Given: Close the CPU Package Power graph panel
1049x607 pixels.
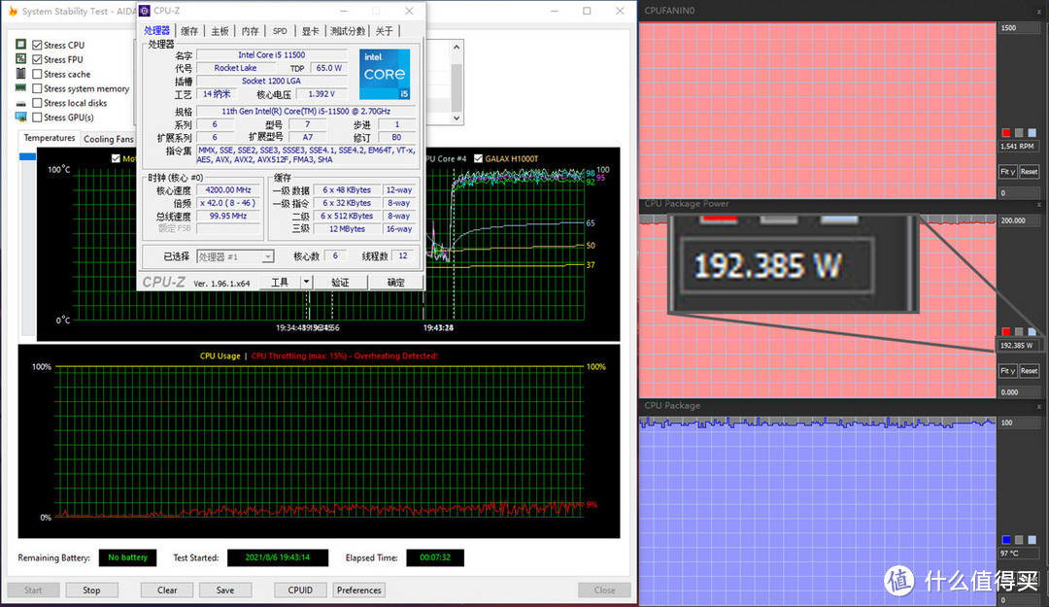Looking at the screenshot, I should 1039,204.
